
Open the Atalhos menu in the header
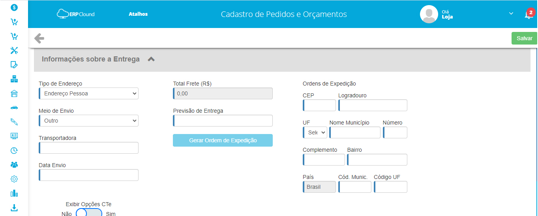(x=138, y=14)
